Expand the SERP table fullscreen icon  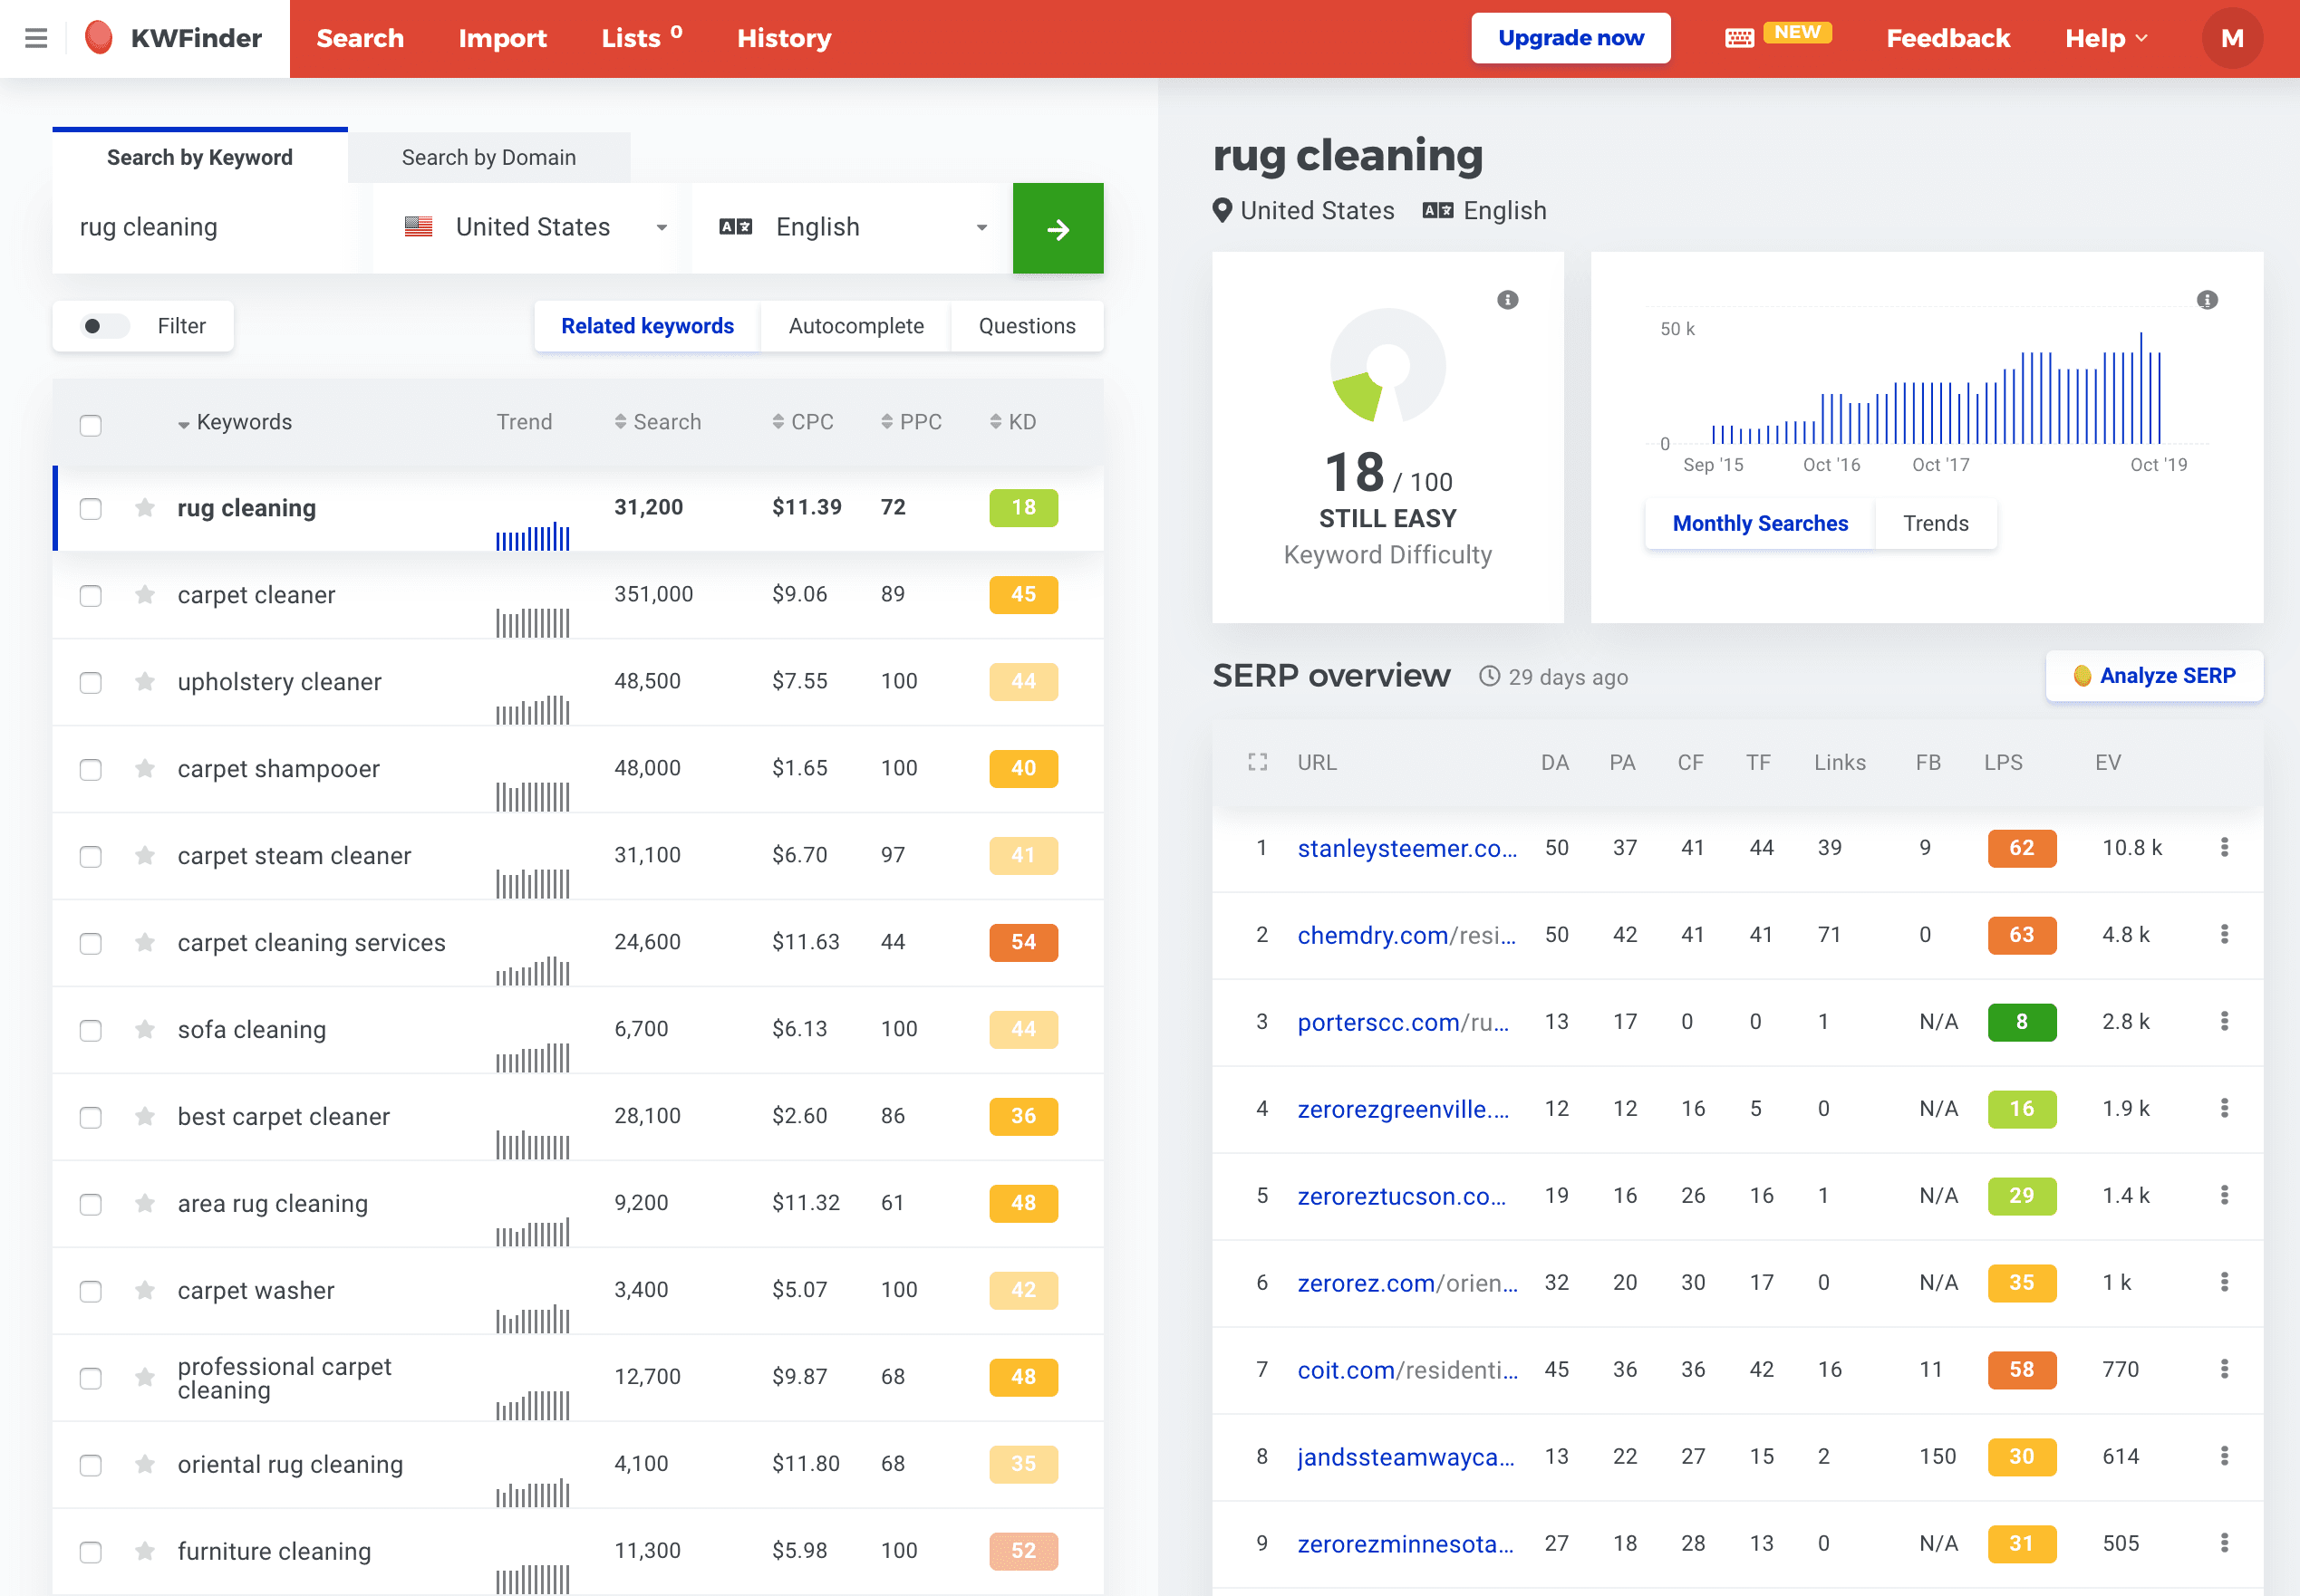click(x=1258, y=762)
